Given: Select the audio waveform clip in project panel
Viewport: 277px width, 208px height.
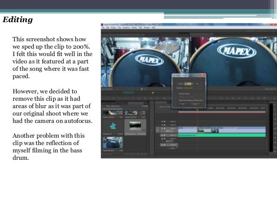Looking at the screenshot, I should point(135,127).
